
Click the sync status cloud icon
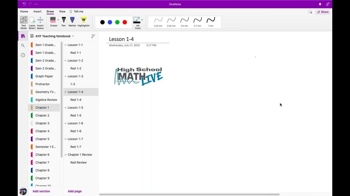click(x=310, y=12)
